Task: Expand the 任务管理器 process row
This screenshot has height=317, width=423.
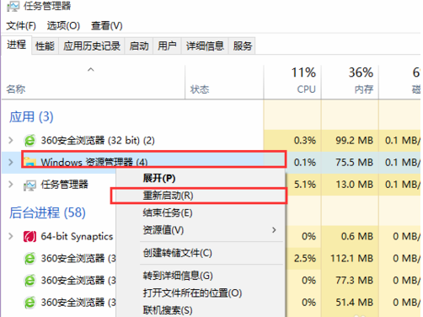Action: [x=11, y=185]
